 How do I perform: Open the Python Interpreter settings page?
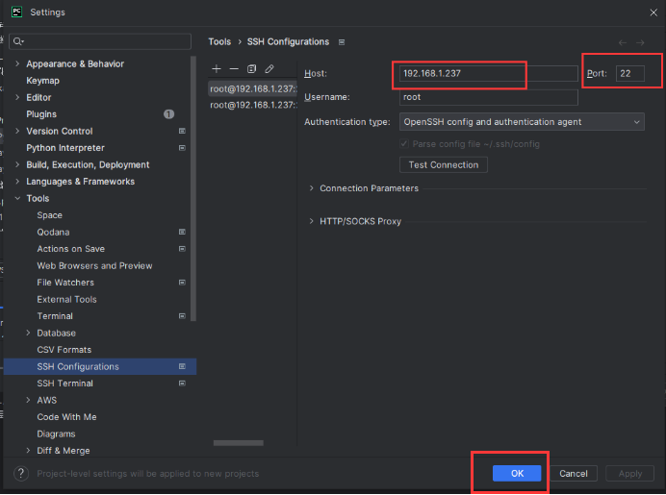(x=65, y=148)
